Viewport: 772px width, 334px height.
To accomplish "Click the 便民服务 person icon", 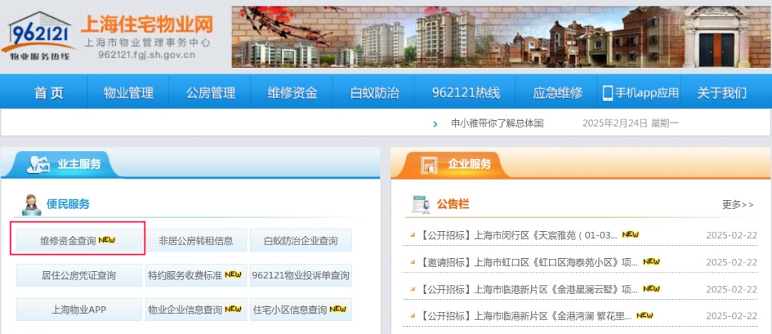I will pyautogui.click(x=31, y=205).
